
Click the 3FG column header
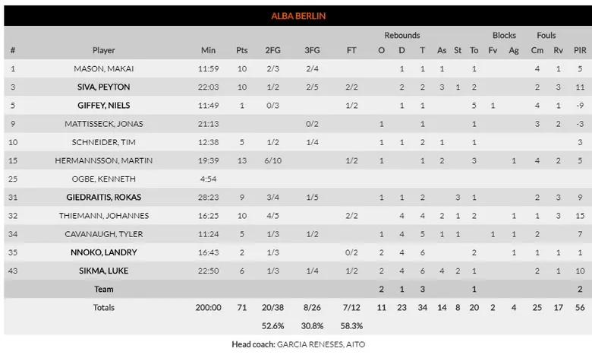tap(312, 51)
